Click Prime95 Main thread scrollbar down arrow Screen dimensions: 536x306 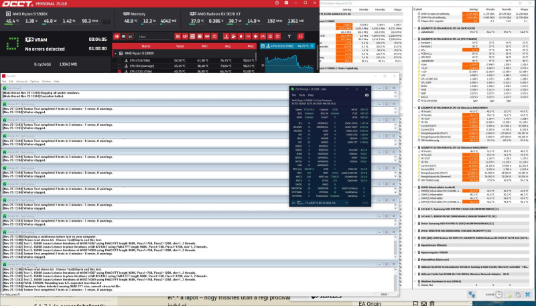pos(396,96)
